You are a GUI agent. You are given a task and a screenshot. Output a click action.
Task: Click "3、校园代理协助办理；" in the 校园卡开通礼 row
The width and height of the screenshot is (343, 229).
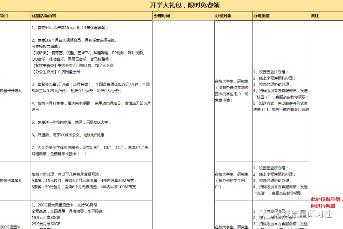pos(272,85)
